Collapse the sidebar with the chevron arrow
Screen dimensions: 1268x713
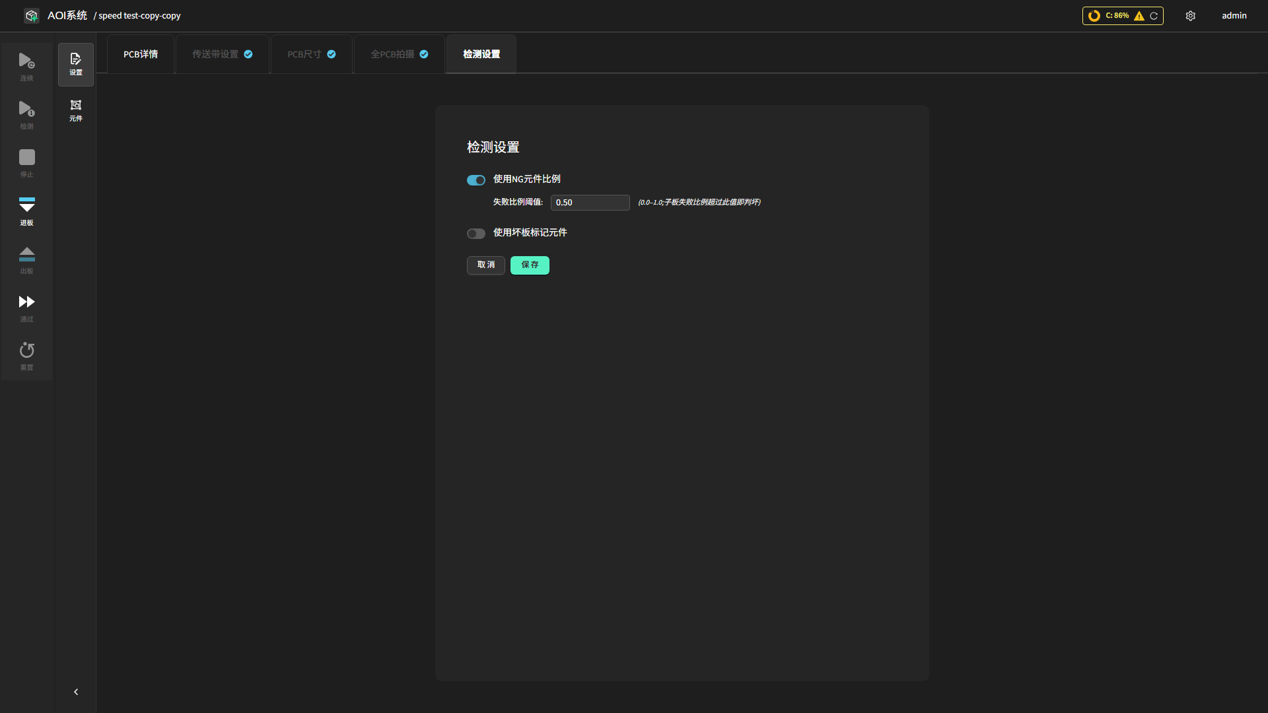[x=76, y=692]
